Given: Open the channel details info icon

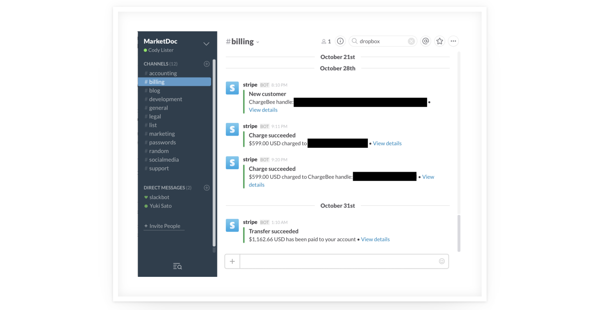Looking at the screenshot, I should click(340, 41).
